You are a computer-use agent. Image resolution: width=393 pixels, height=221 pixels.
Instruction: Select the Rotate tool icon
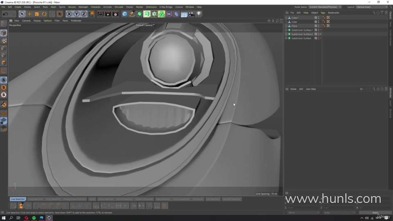44,14
